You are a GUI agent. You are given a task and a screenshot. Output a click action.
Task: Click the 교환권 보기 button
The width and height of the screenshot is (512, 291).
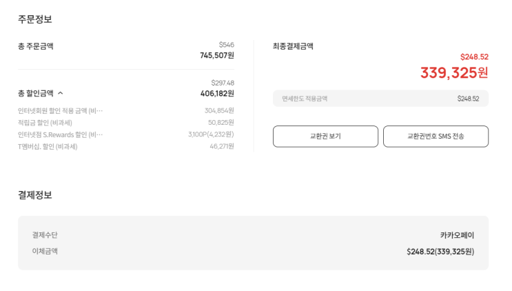pos(325,137)
